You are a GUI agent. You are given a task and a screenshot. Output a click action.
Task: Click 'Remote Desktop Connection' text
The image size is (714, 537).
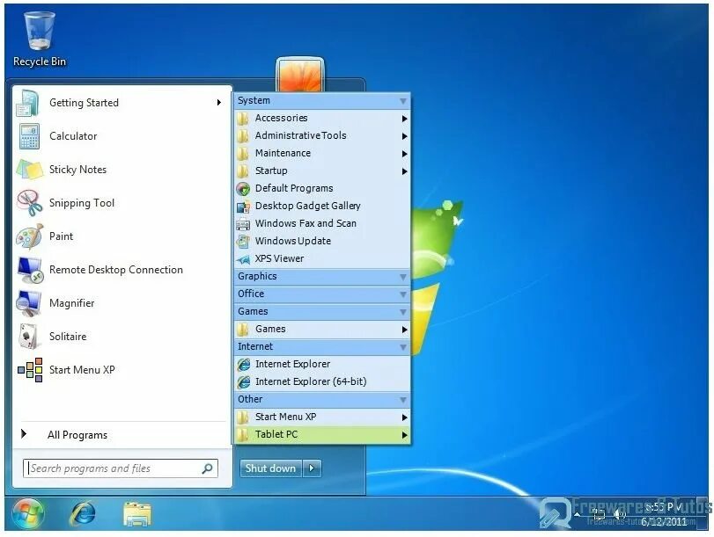[x=116, y=270]
